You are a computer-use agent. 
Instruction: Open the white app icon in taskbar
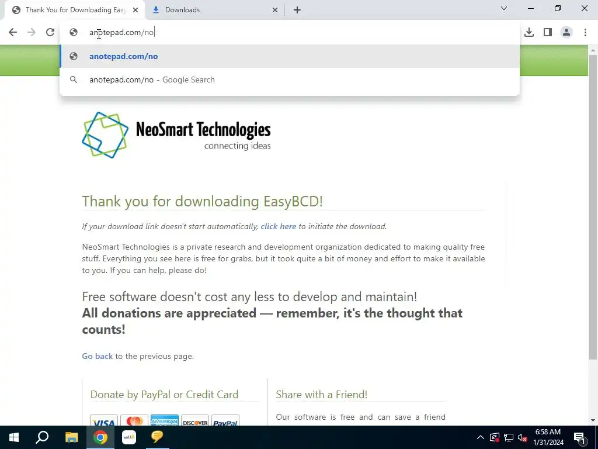tap(129, 437)
